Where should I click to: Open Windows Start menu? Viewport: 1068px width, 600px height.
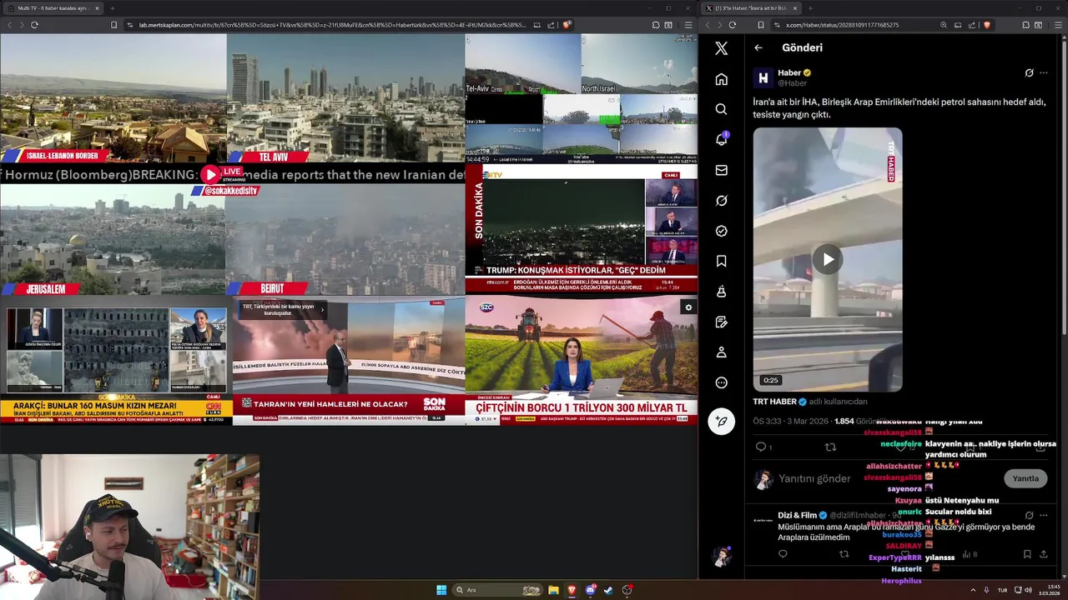(441, 590)
